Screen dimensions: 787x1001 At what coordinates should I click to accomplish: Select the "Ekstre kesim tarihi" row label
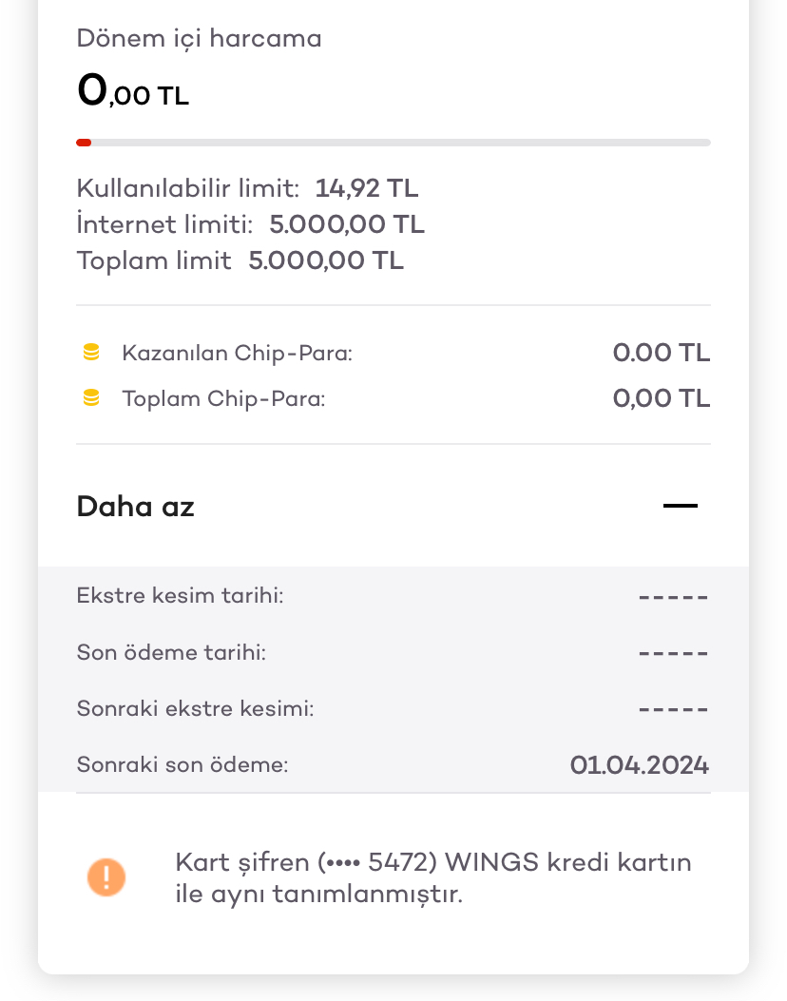(x=180, y=597)
